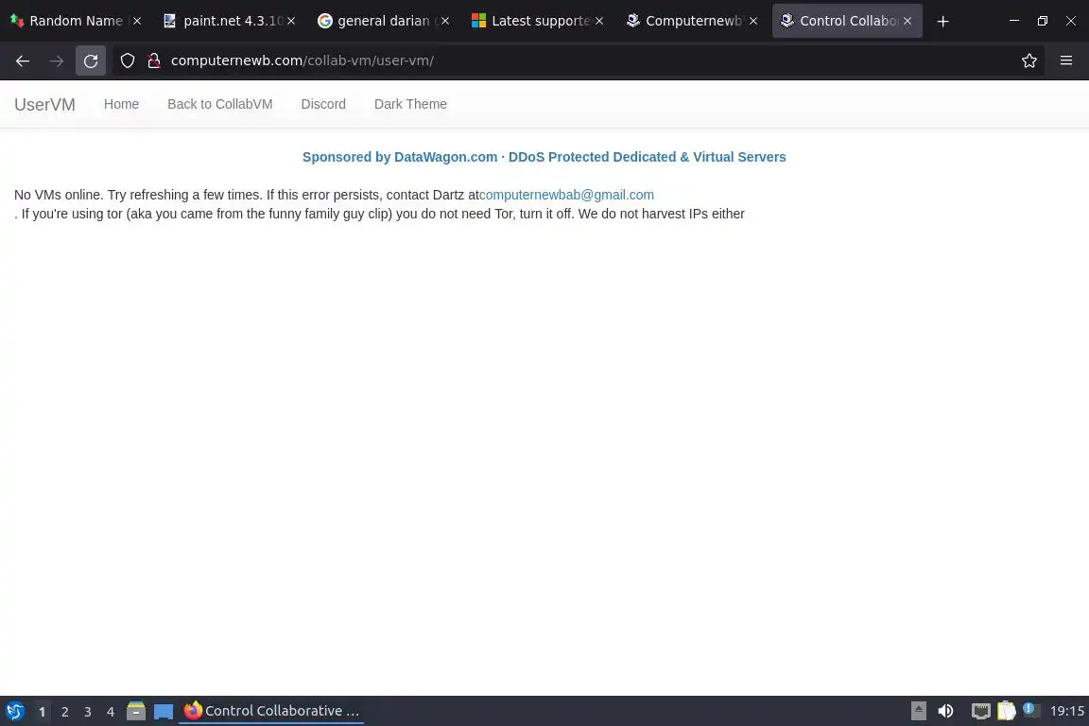Show site security padlock info
Screen dimensions: 1089x726
point(154,61)
